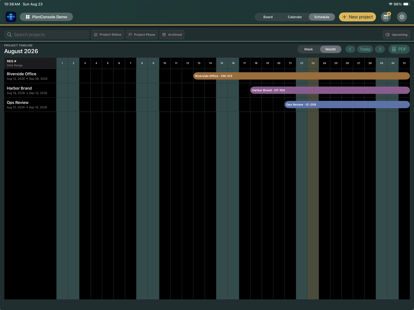Tap the 10:38 AM clock
The image size is (414, 310).
coord(12,4)
